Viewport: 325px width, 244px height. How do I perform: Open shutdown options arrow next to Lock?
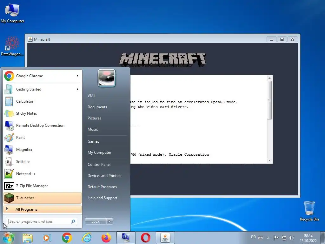coord(109,221)
